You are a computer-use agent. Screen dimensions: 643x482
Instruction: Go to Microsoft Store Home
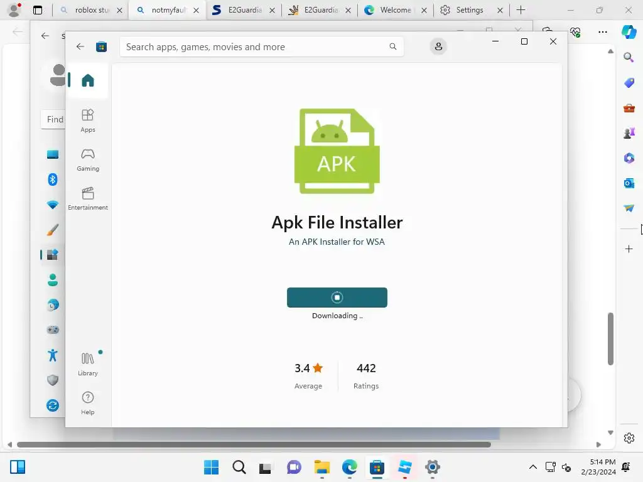point(88,80)
